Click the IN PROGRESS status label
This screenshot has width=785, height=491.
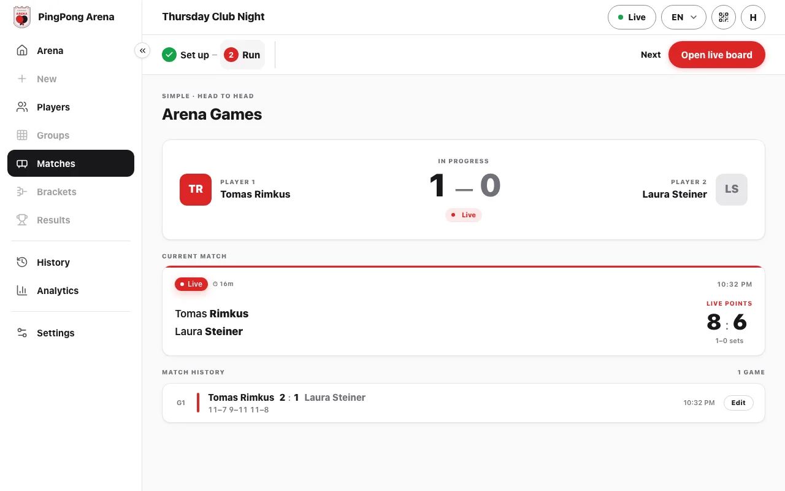click(x=464, y=161)
